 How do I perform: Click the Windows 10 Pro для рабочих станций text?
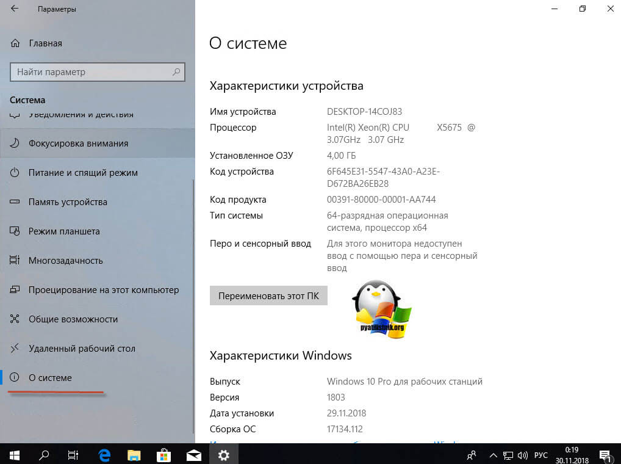coord(404,382)
